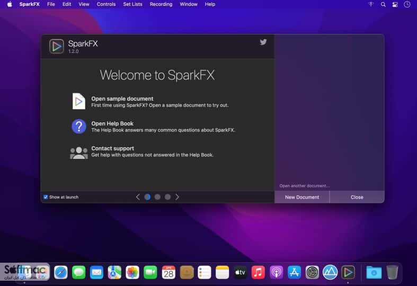Open Downloads folder in the Dock
The image size is (417, 286).
click(374, 272)
